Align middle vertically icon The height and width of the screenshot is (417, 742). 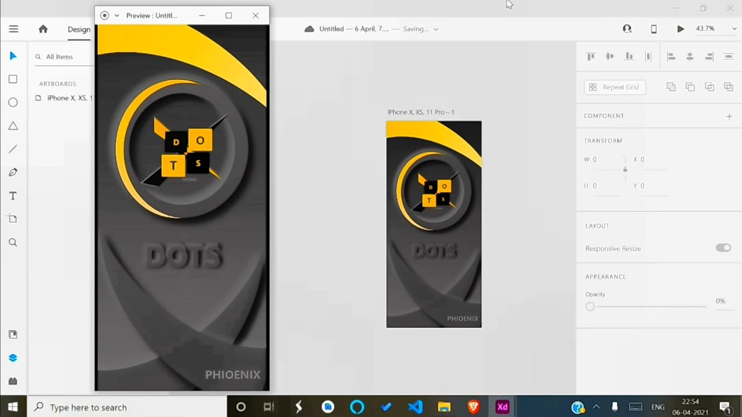[x=610, y=56]
